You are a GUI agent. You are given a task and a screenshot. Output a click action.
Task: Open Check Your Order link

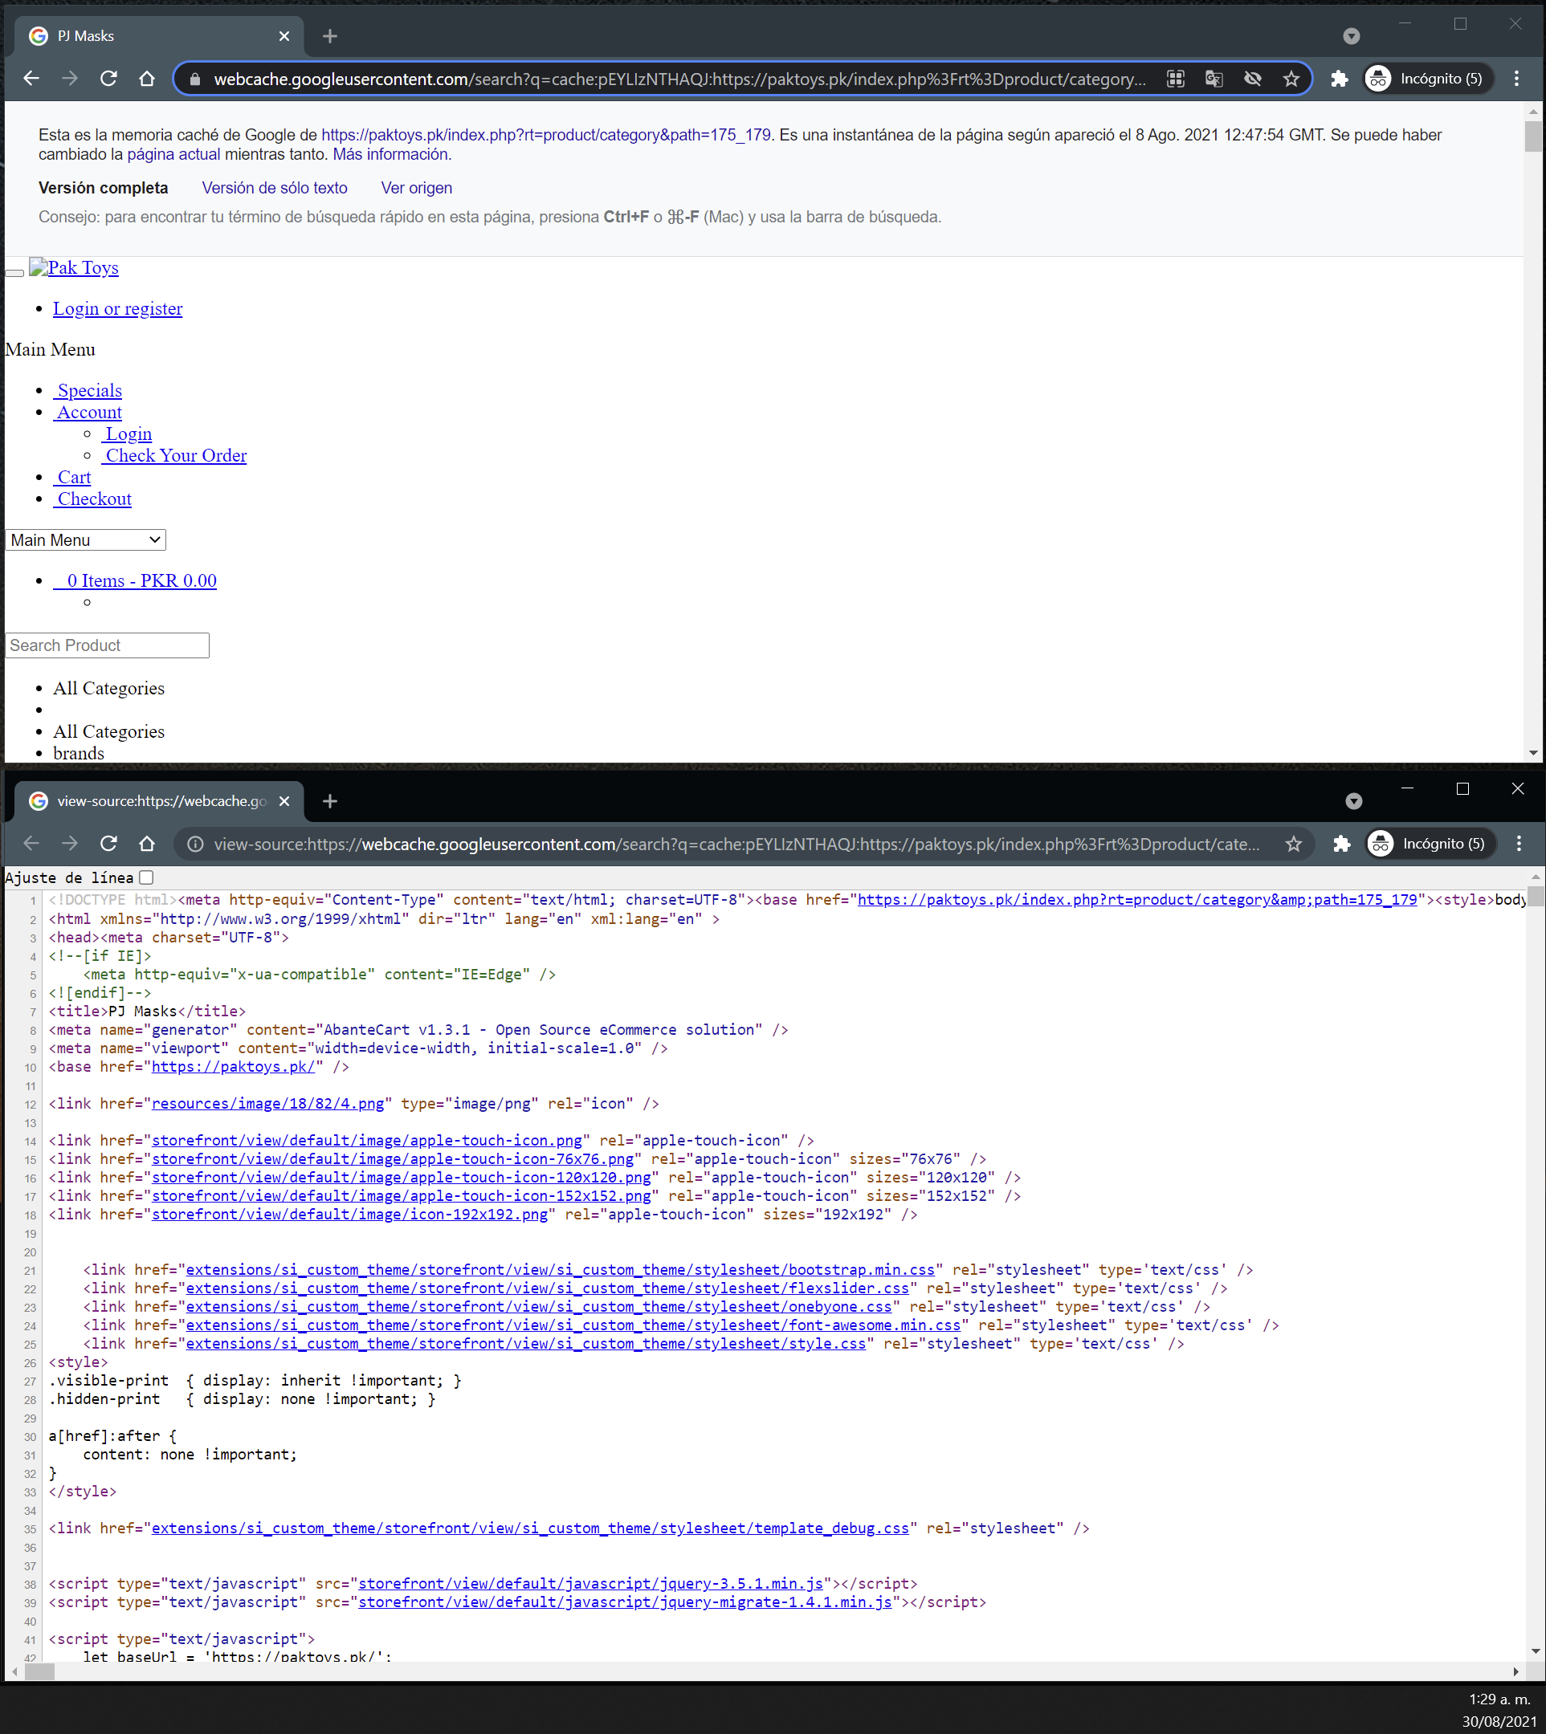[174, 455]
